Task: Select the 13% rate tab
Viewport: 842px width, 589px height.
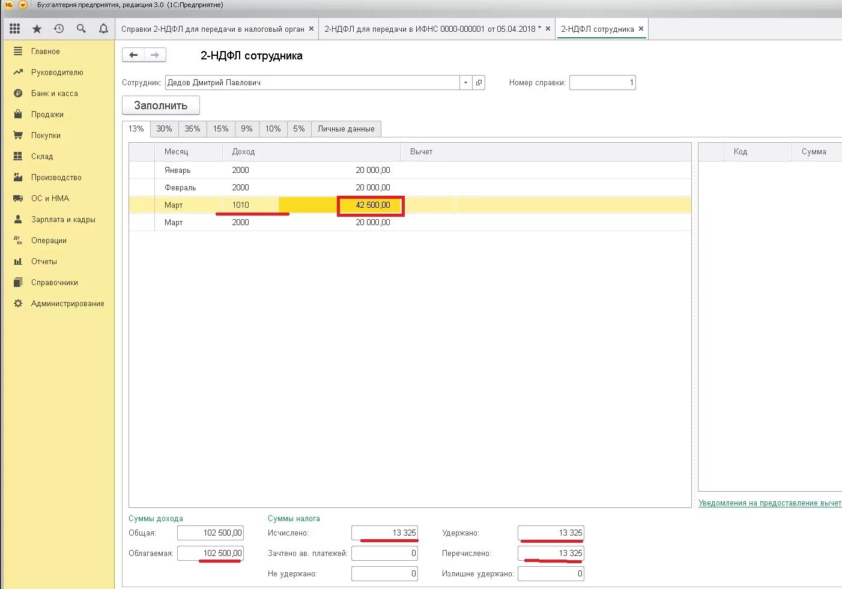Action: [x=136, y=128]
